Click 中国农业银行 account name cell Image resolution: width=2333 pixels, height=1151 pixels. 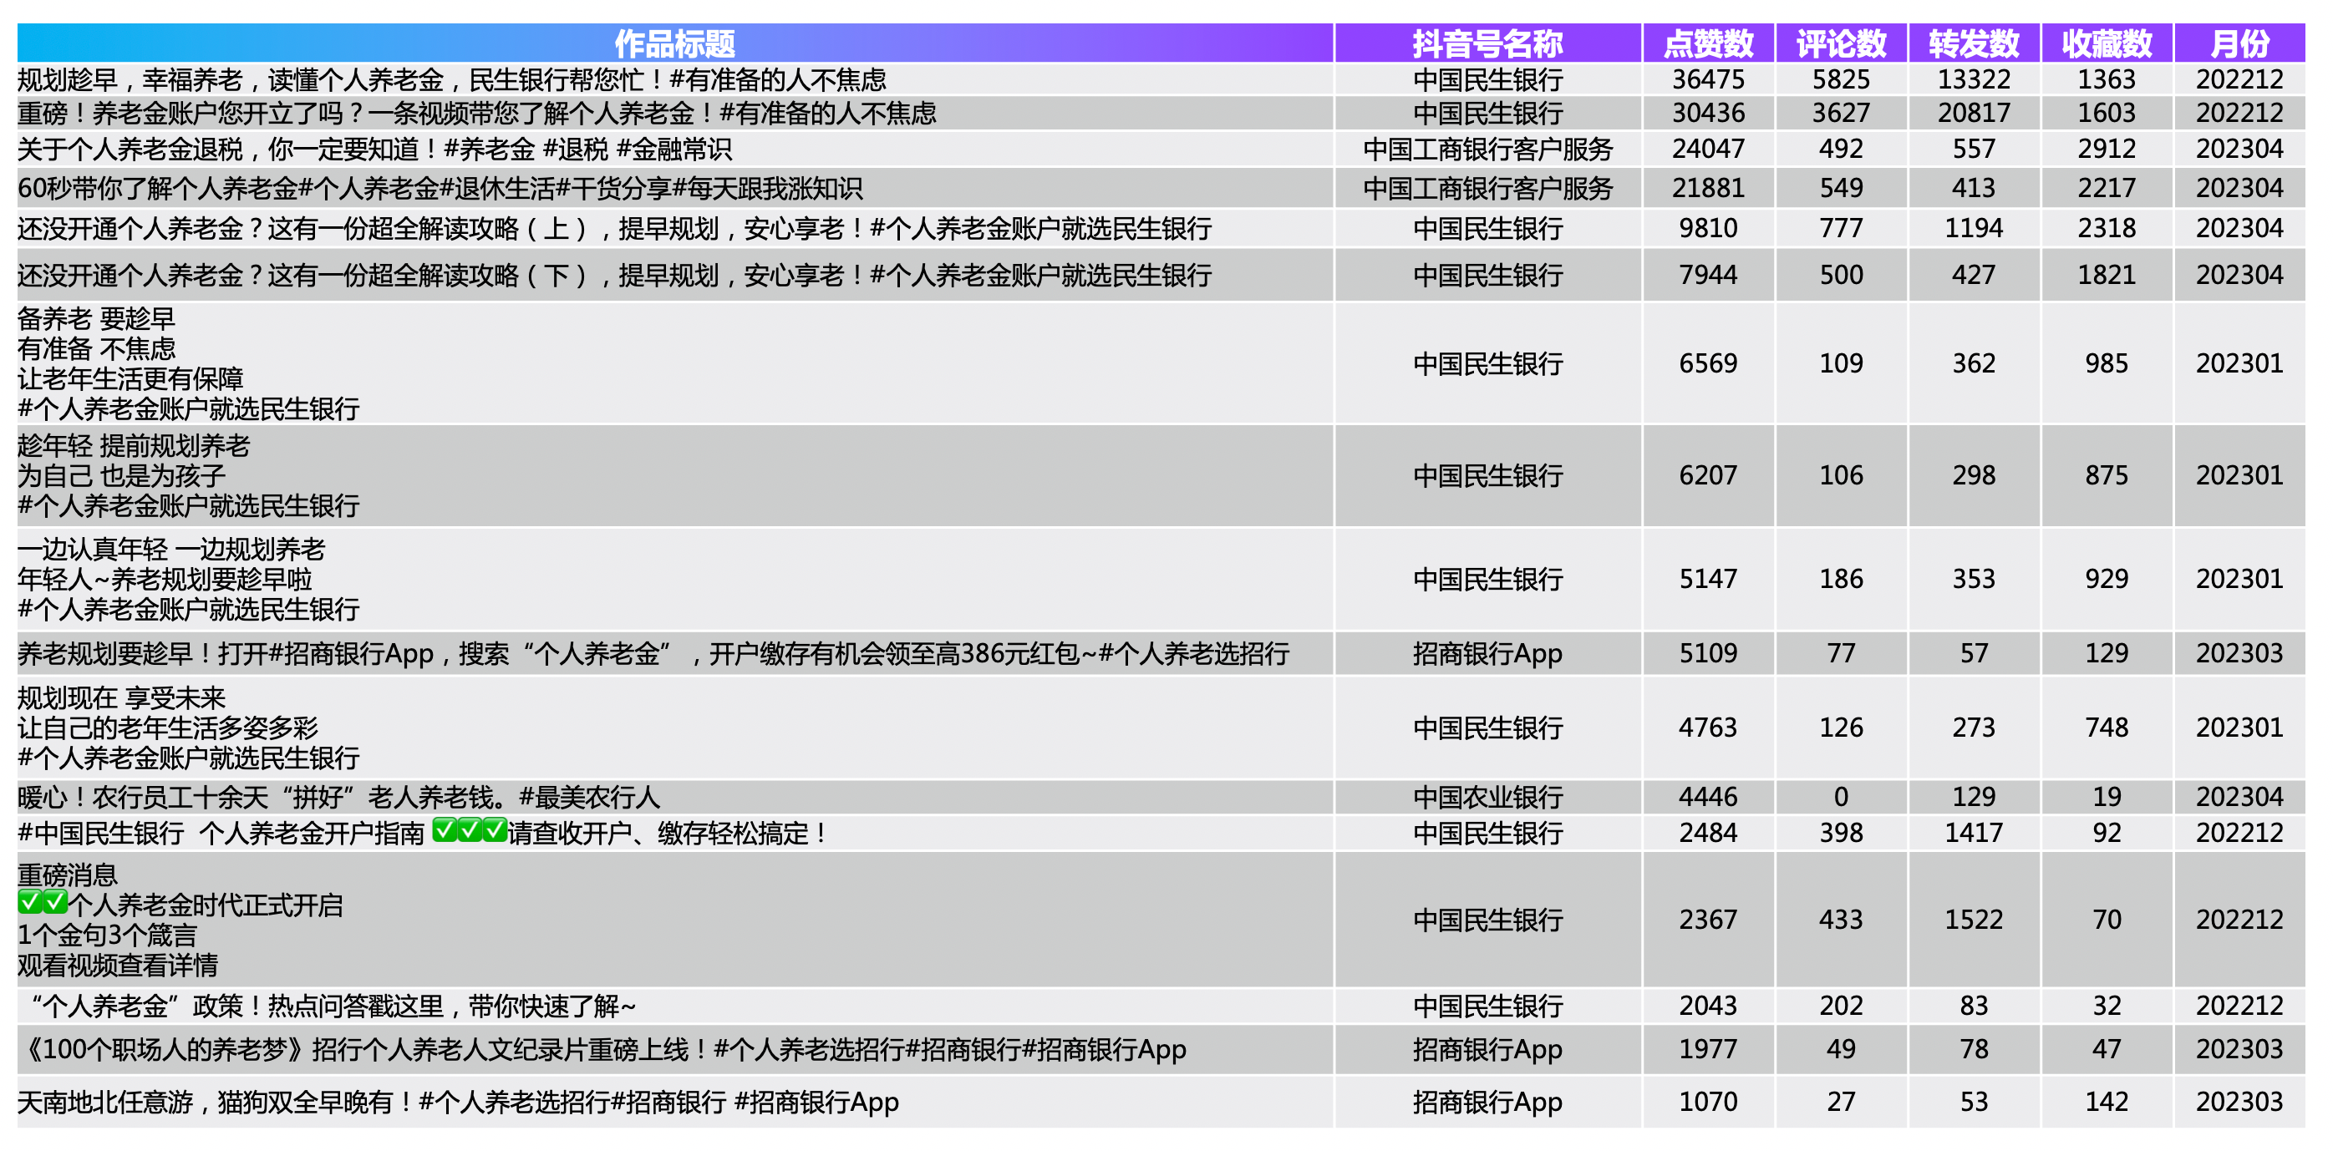coord(1488,797)
